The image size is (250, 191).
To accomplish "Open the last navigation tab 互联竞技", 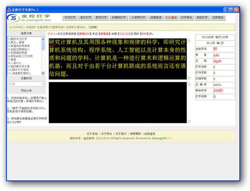I will click(218, 18).
